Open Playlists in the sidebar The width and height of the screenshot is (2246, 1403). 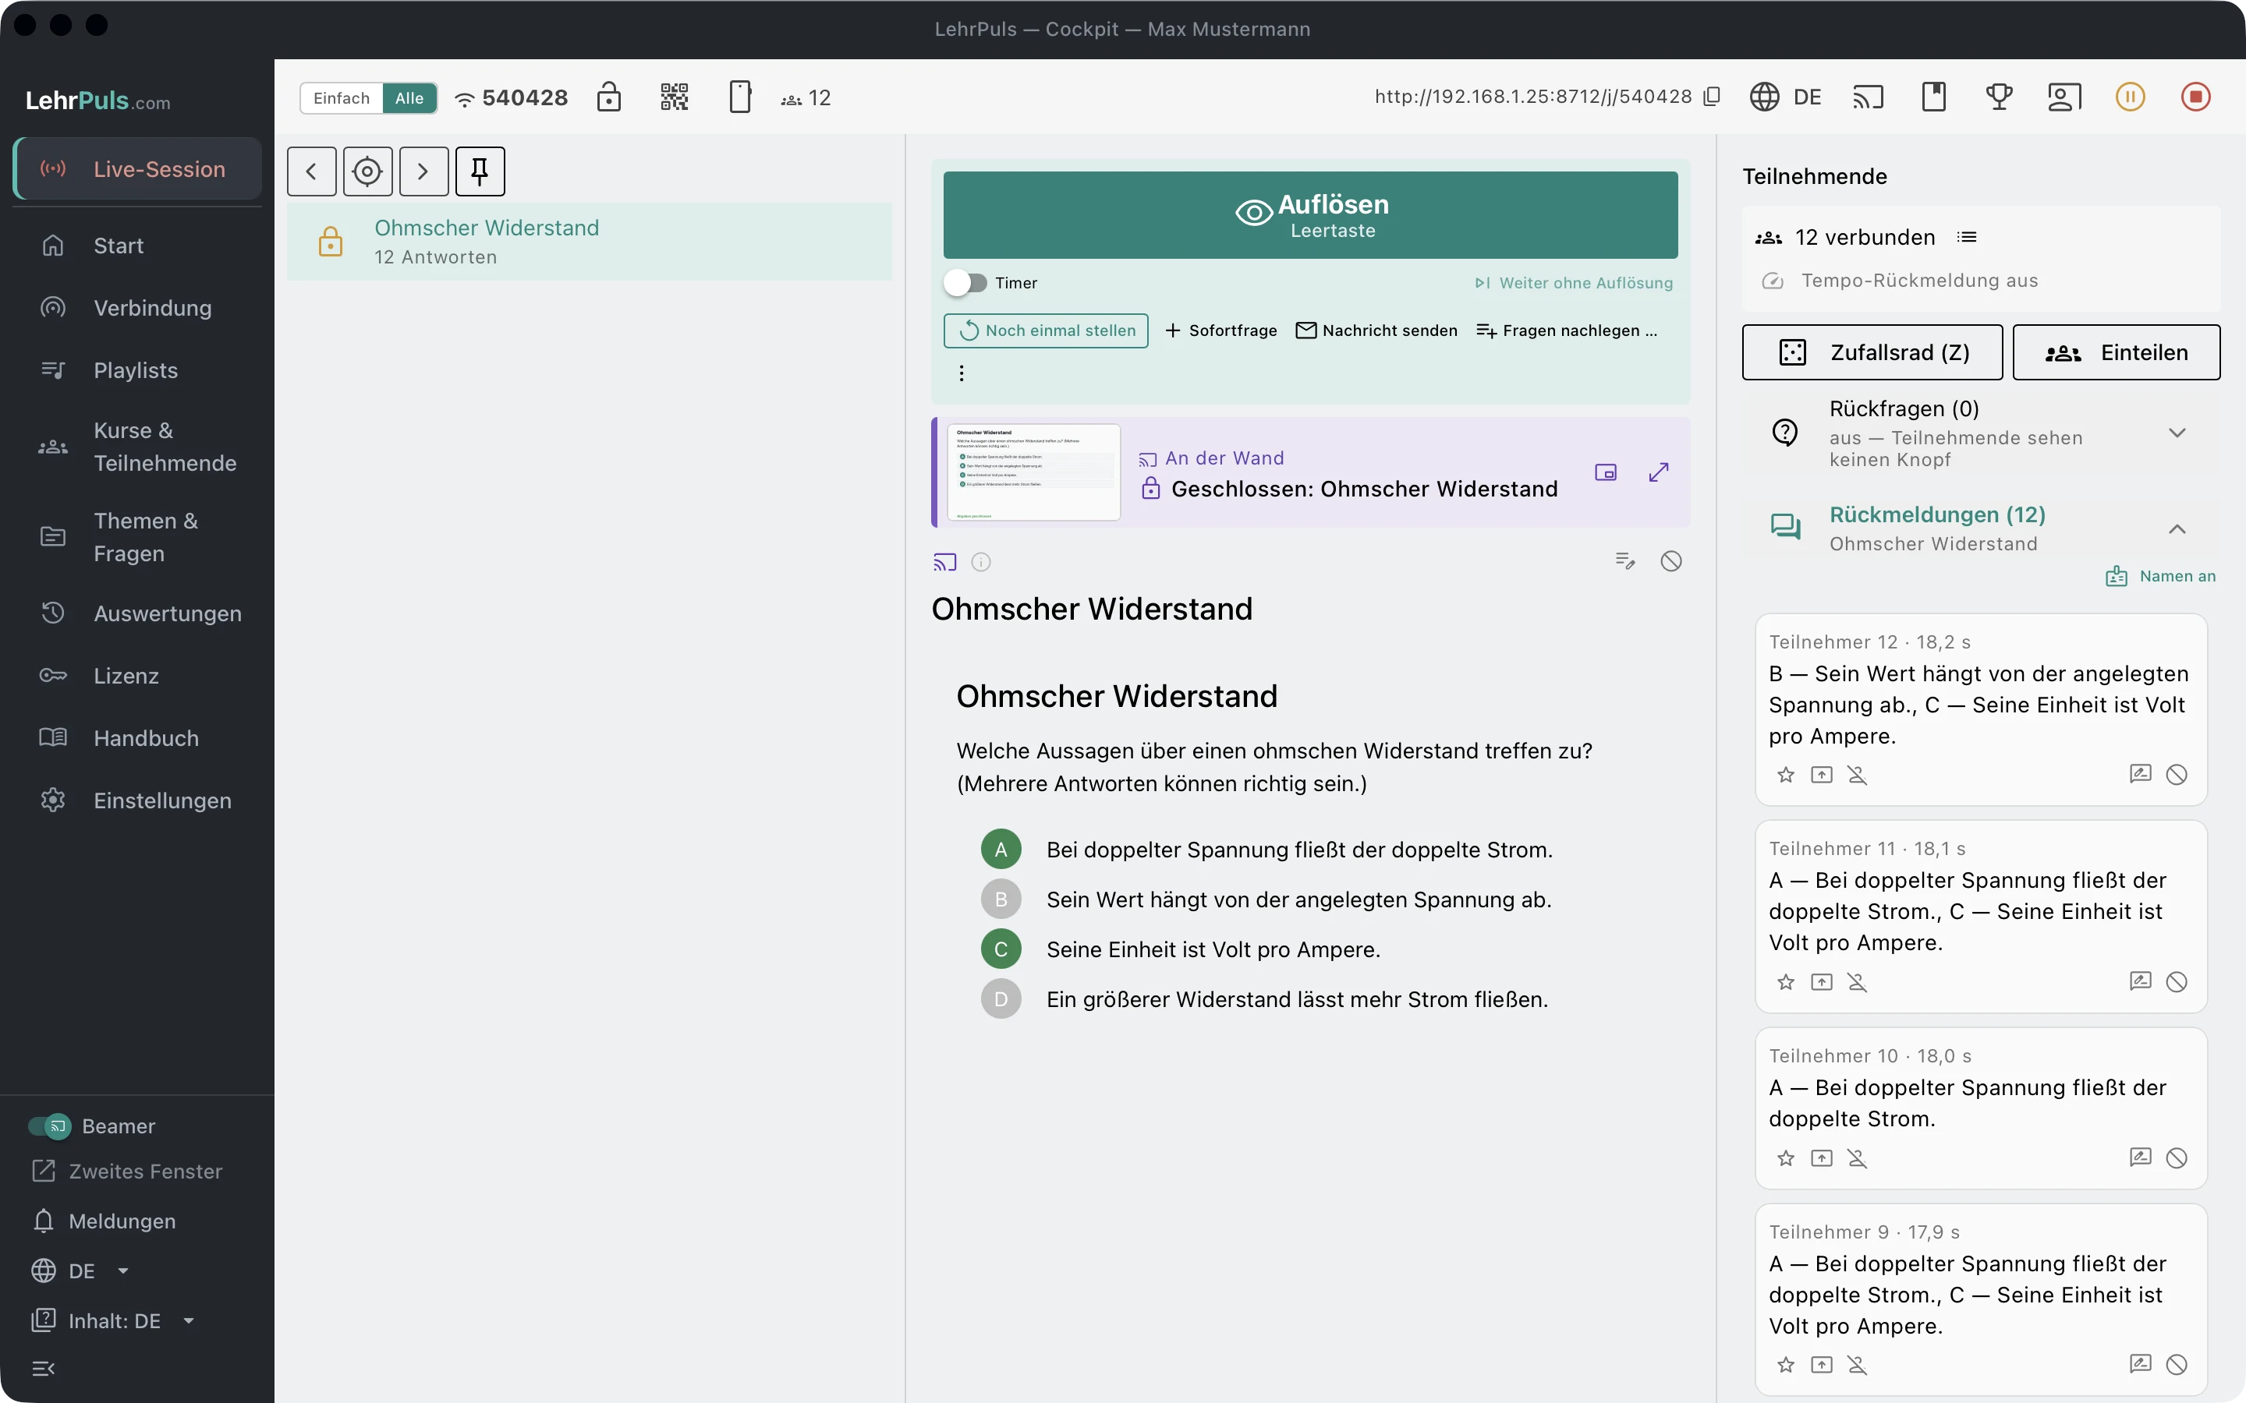pos(137,370)
